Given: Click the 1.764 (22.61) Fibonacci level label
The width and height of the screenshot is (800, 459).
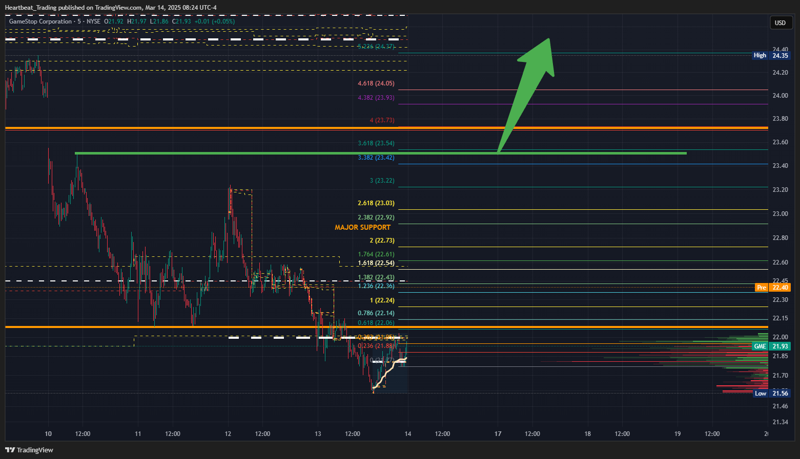Looking at the screenshot, I should click(376, 254).
